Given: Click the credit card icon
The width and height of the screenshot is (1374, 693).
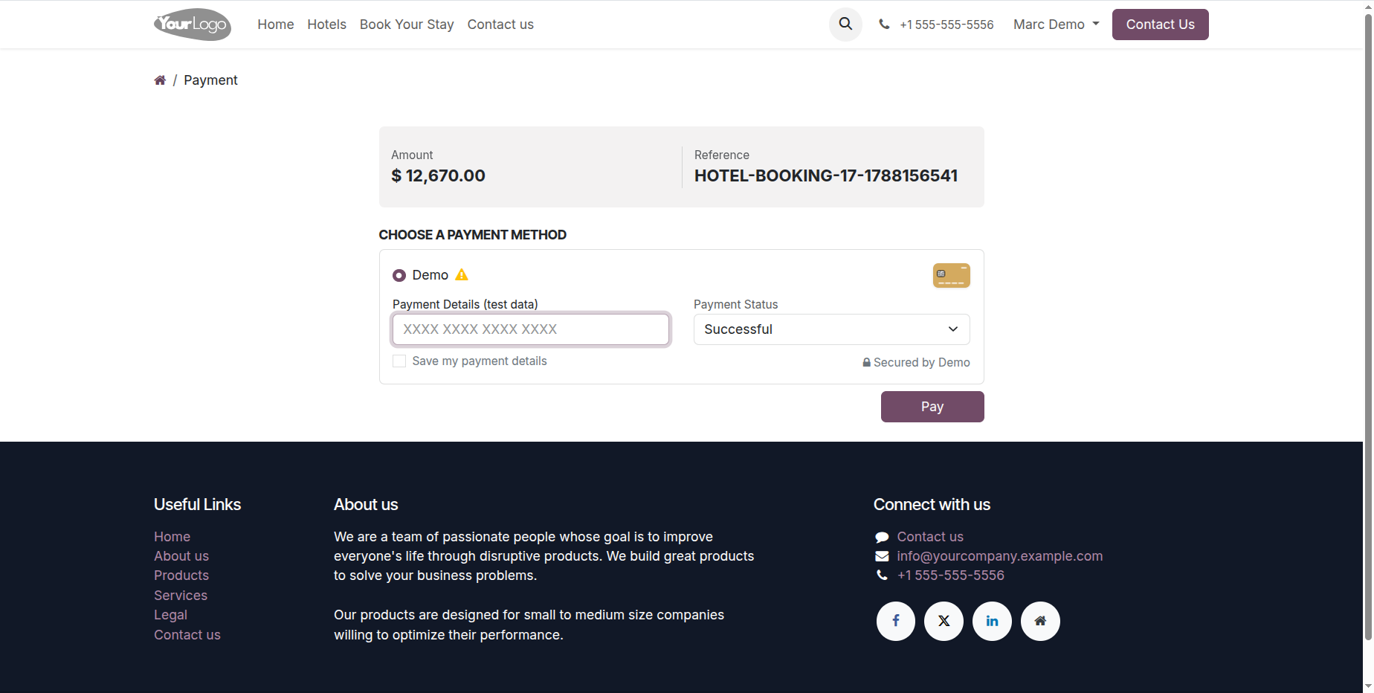Looking at the screenshot, I should (x=952, y=275).
